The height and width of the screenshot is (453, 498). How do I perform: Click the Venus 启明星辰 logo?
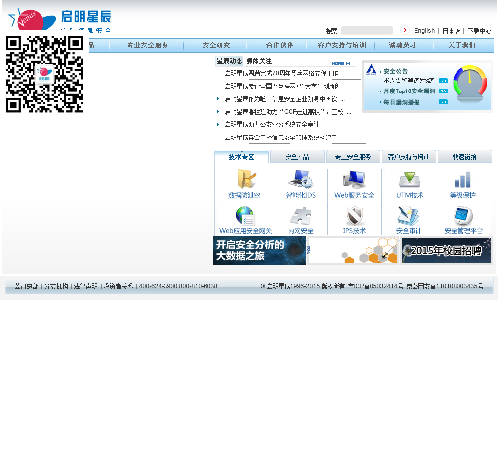point(60,20)
